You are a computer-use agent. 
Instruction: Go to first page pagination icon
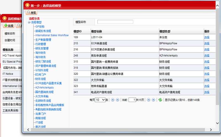[113, 100]
